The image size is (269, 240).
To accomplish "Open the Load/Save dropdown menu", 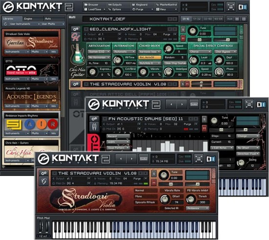I will (95, 9).
